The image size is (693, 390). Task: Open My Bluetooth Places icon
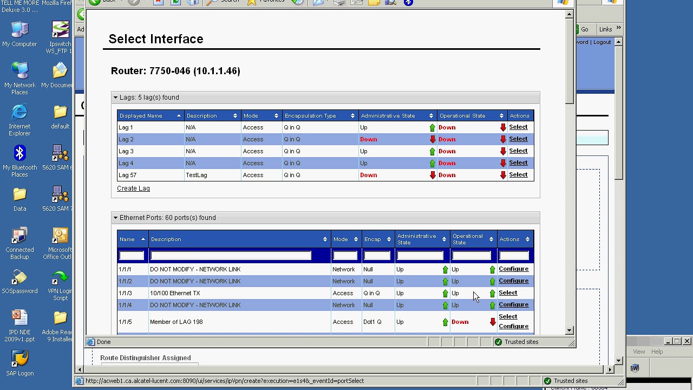[x=19, y=161]
